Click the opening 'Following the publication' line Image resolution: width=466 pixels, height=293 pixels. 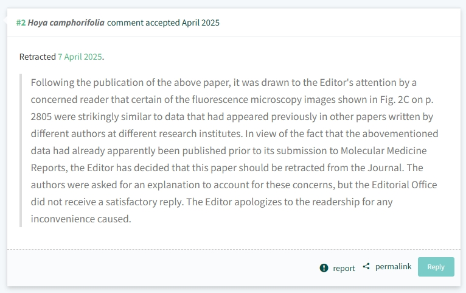(x=223, y=83)
